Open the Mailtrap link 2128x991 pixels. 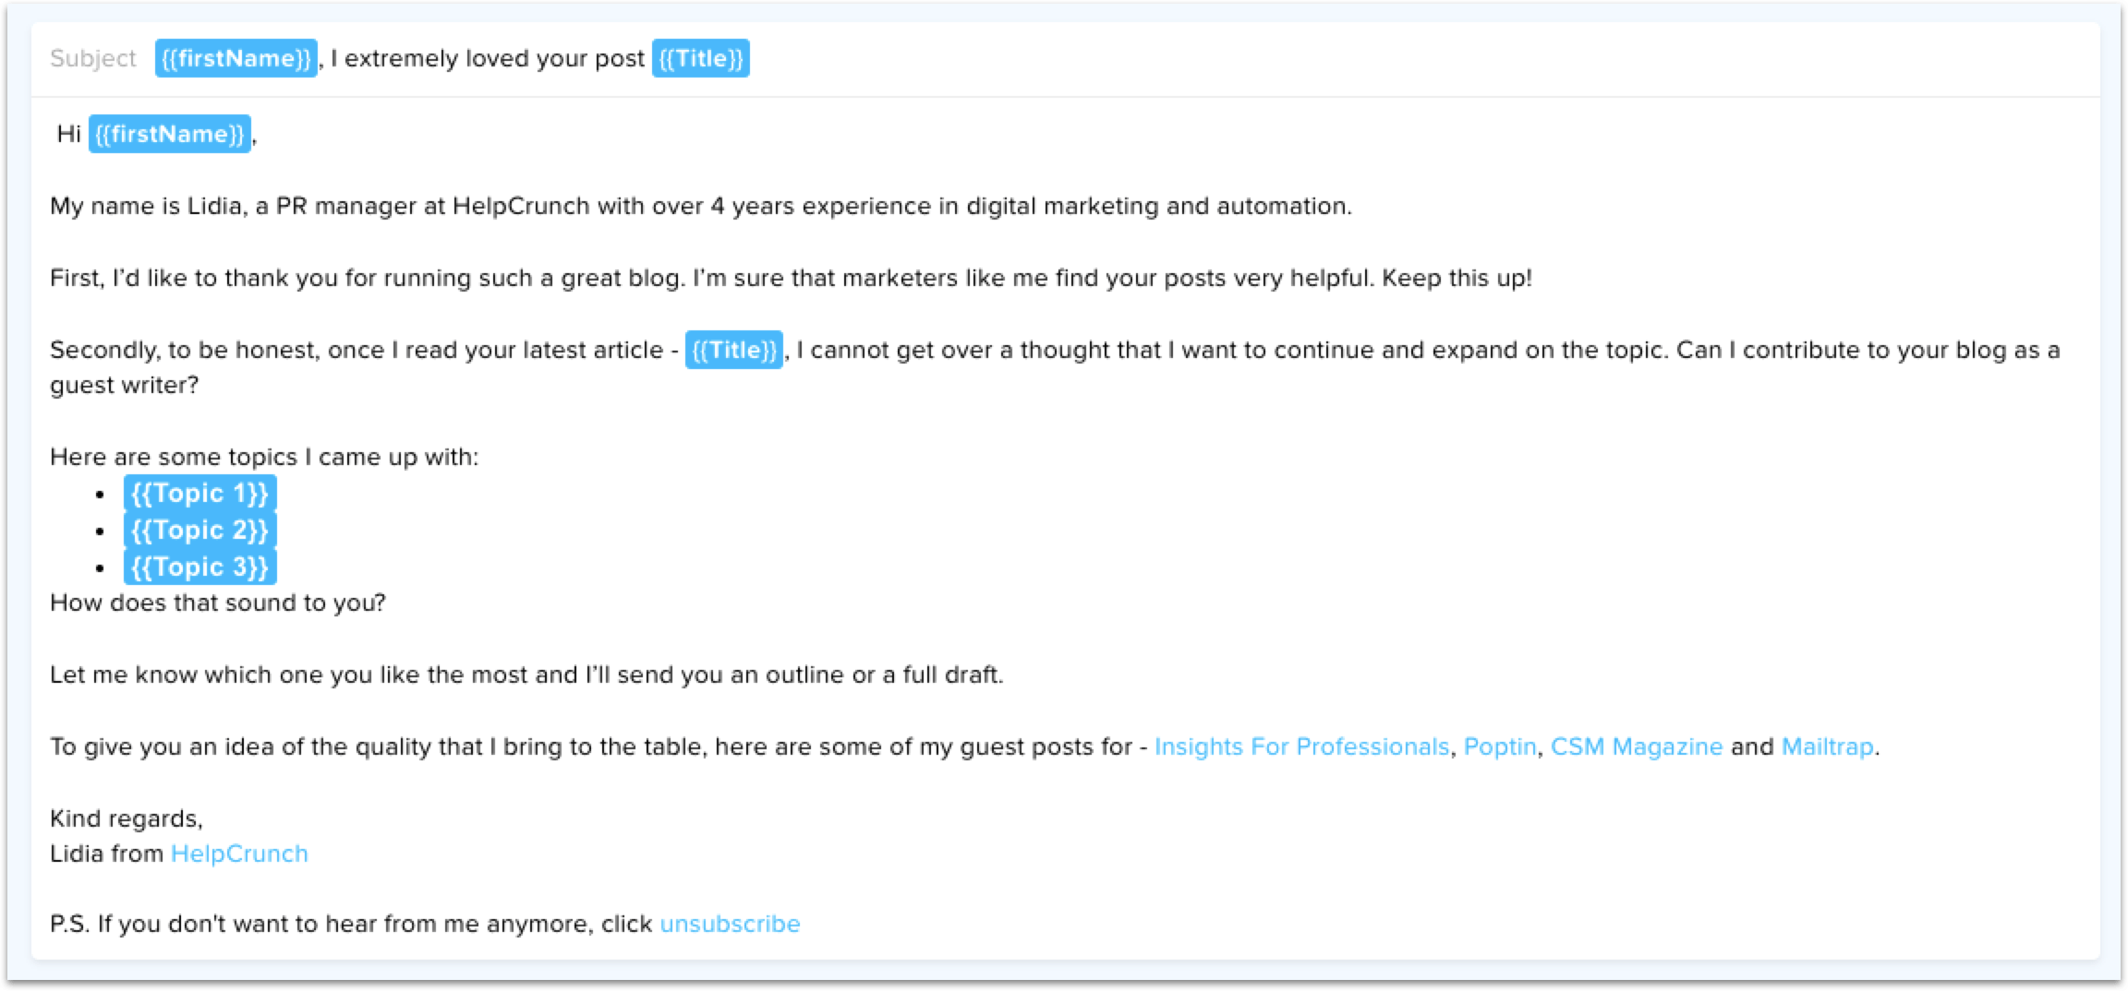coord(1827,746)
